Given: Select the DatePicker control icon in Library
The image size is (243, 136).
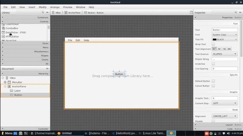Looking at the screenshot, I should (x=3, y=32).
